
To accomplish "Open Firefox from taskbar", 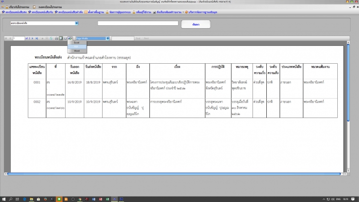I will click(45, 199).
